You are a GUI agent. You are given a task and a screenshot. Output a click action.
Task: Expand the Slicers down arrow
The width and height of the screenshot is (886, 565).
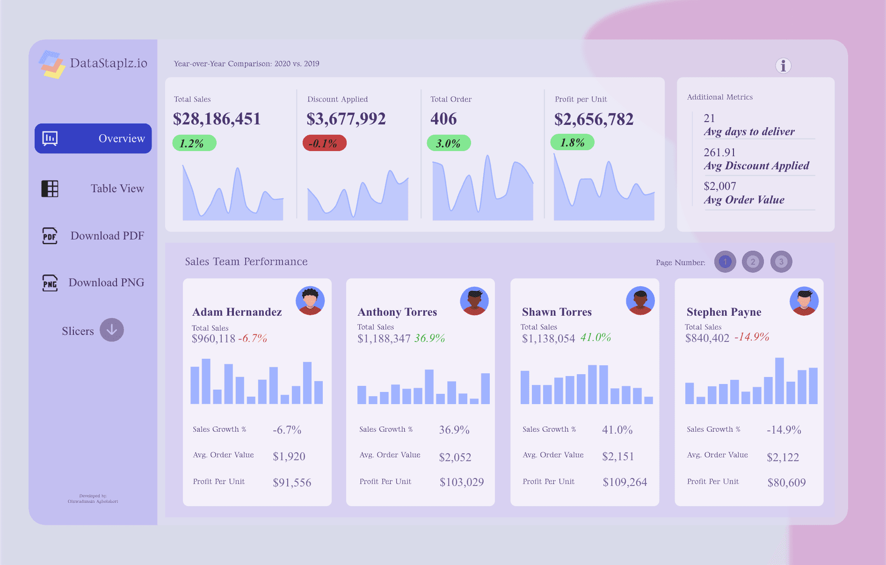pos(112,330)
